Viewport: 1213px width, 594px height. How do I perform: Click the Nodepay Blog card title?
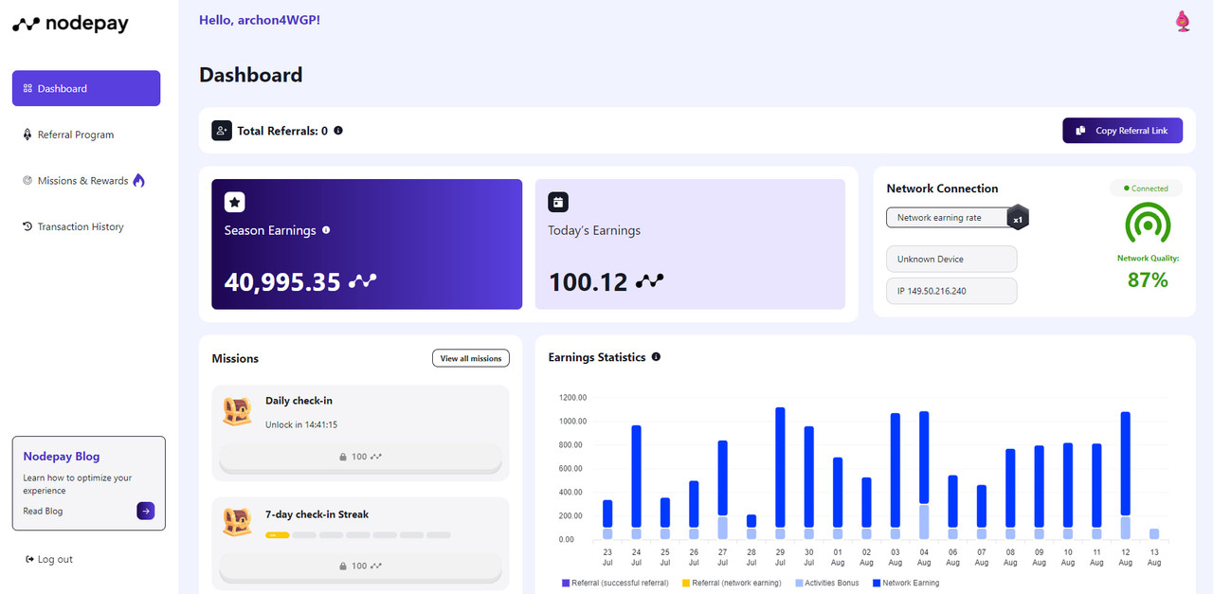tap(62, 456)
